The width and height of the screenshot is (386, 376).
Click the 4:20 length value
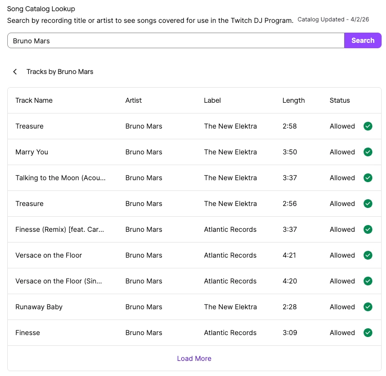(x=290, y=281)
